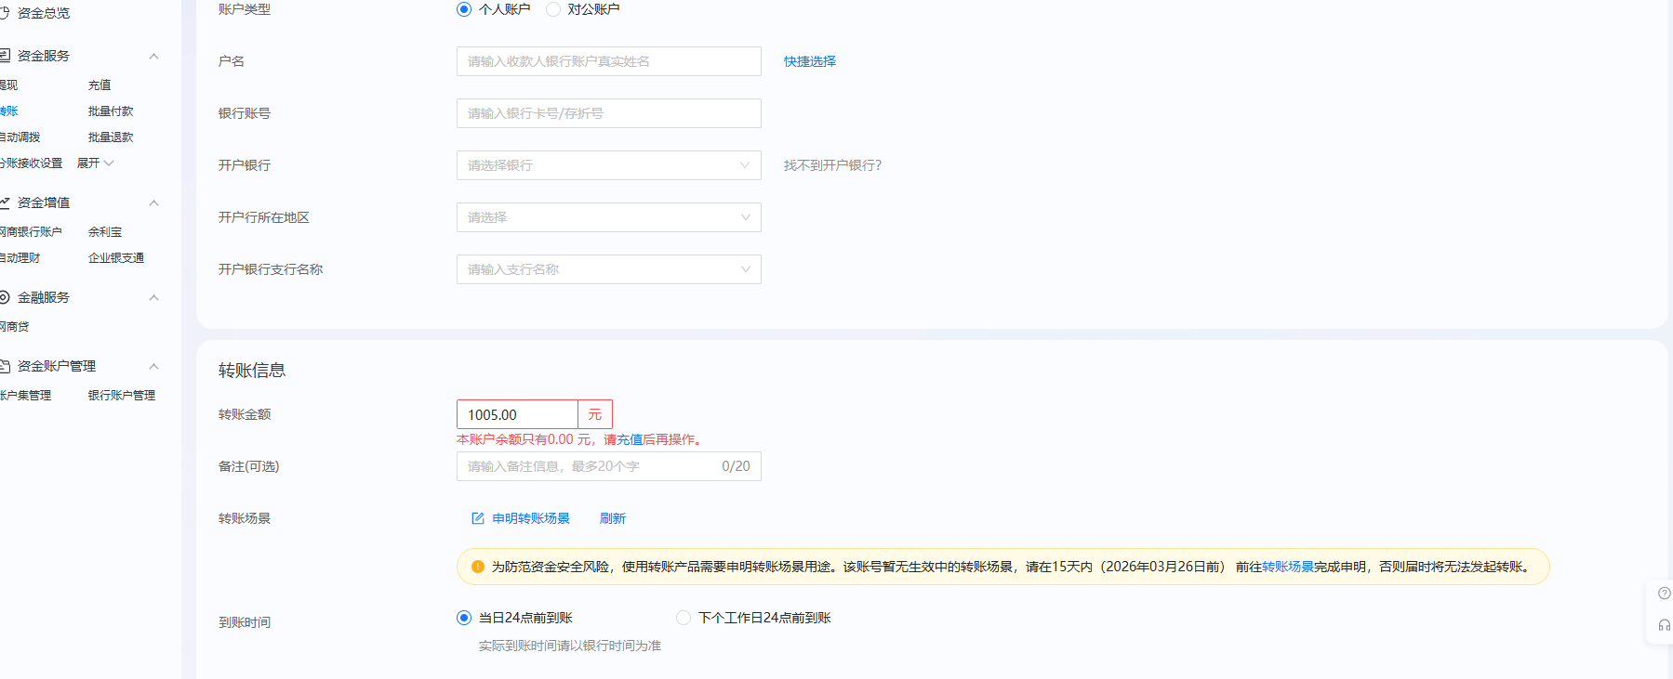Open 自动调拨 menu item

point(20,137)
